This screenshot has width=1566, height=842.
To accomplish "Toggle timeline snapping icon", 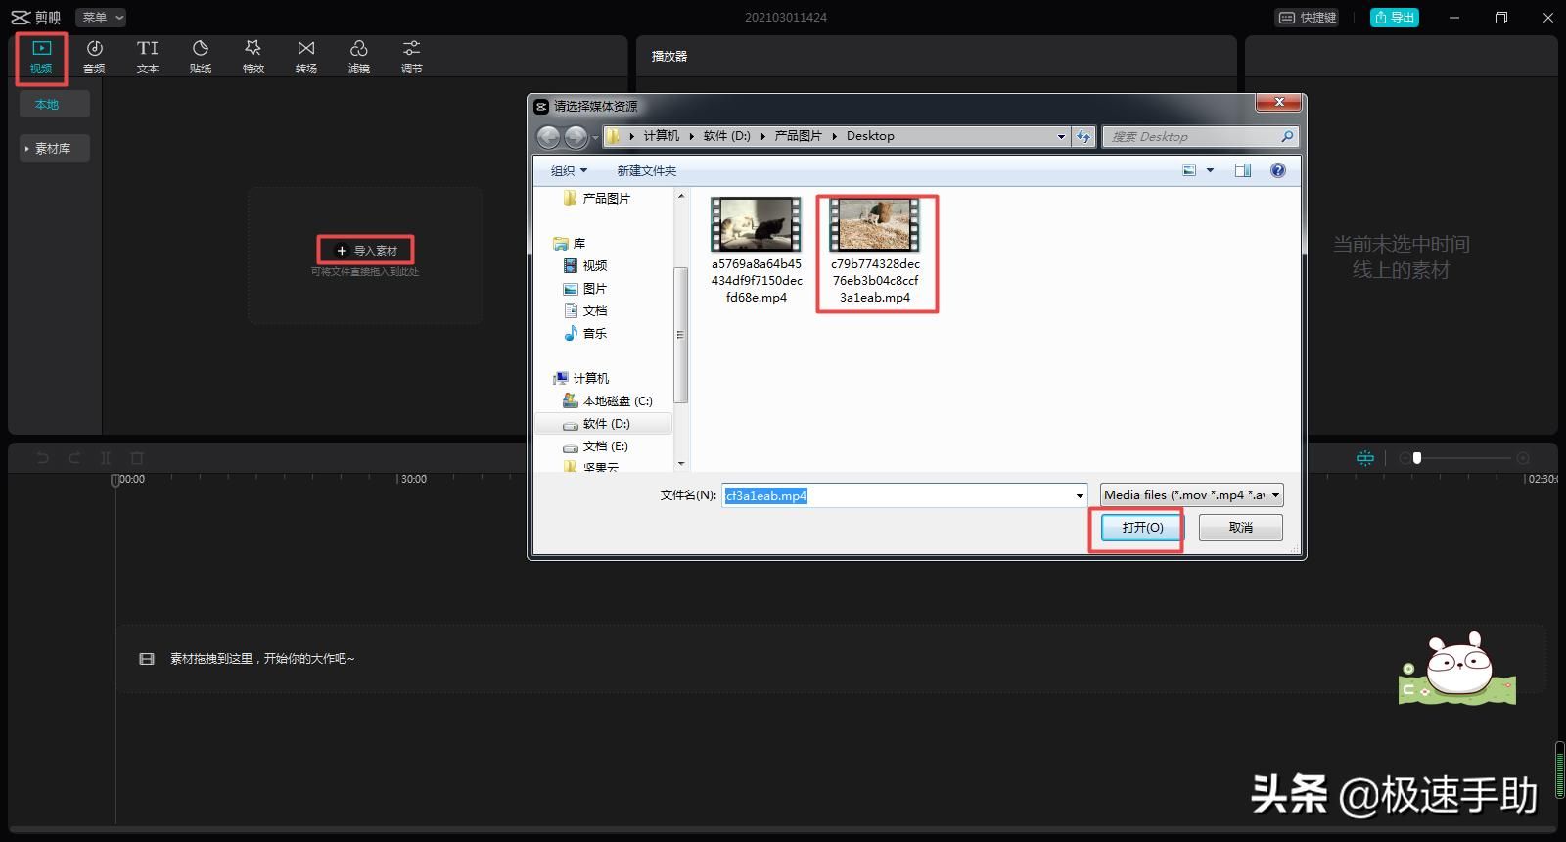I will tap(1365, 457).
